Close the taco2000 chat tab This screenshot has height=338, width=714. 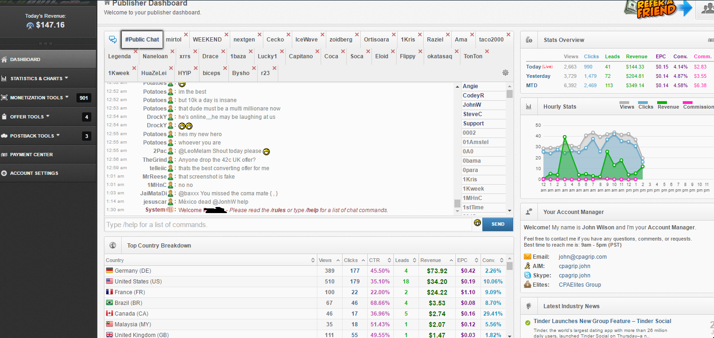coord(508,34)
